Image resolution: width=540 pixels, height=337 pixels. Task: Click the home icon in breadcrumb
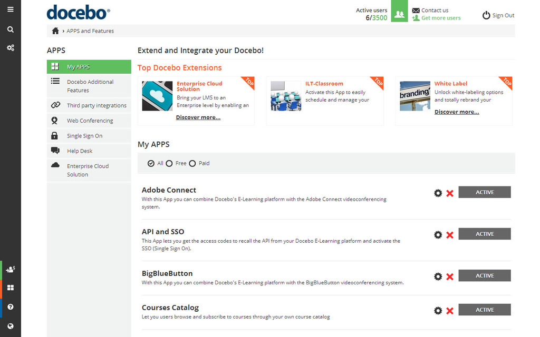coord(55,31)
